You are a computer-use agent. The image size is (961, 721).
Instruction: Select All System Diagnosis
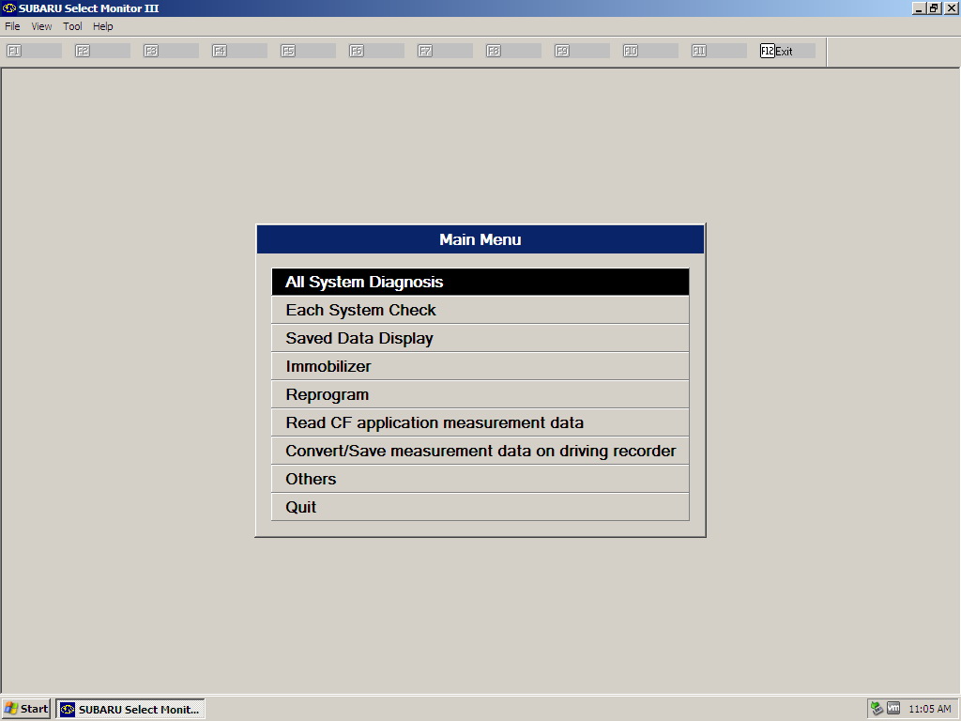click(x=480, y=282)
